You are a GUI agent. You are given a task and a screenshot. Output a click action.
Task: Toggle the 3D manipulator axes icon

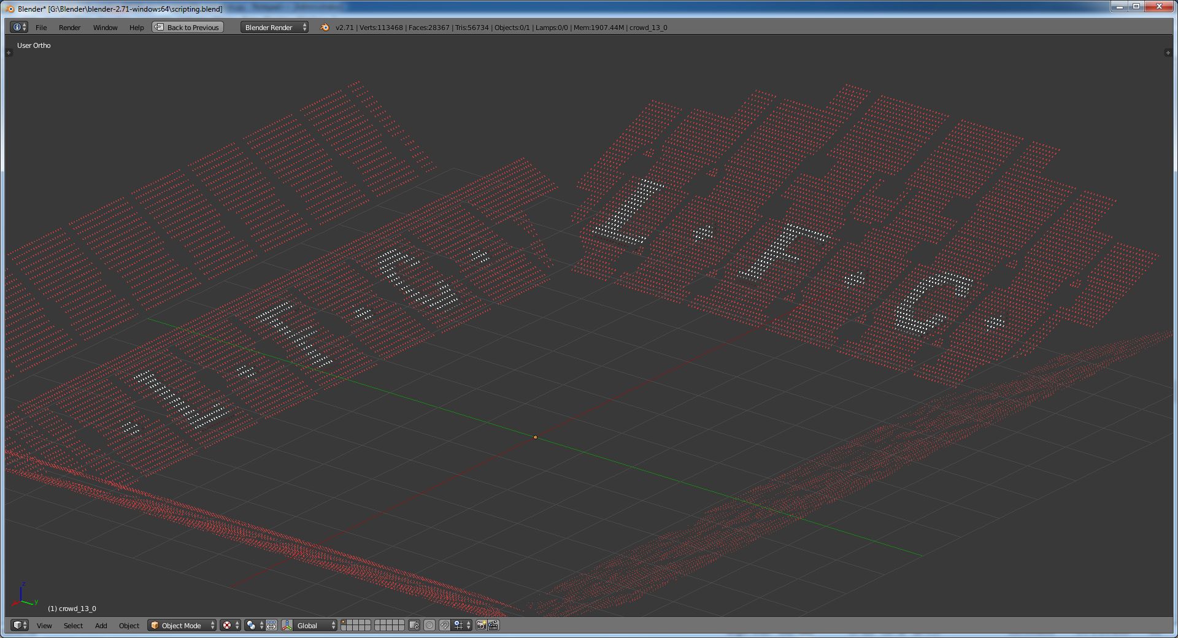(x=287, y=625)
